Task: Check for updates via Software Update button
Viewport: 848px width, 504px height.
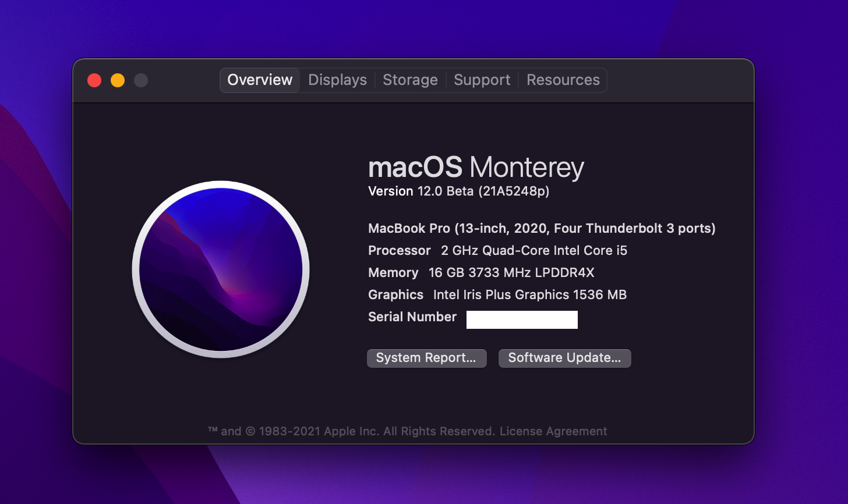Action: (564, 358)
